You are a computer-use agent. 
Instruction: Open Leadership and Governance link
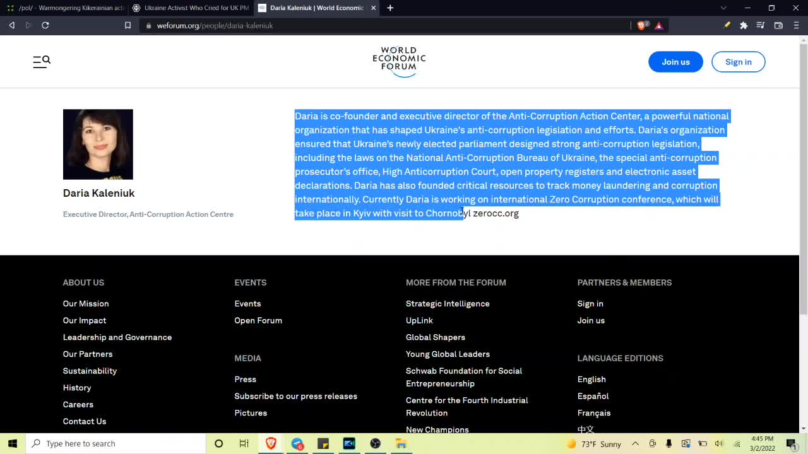(x=117, y=337)
